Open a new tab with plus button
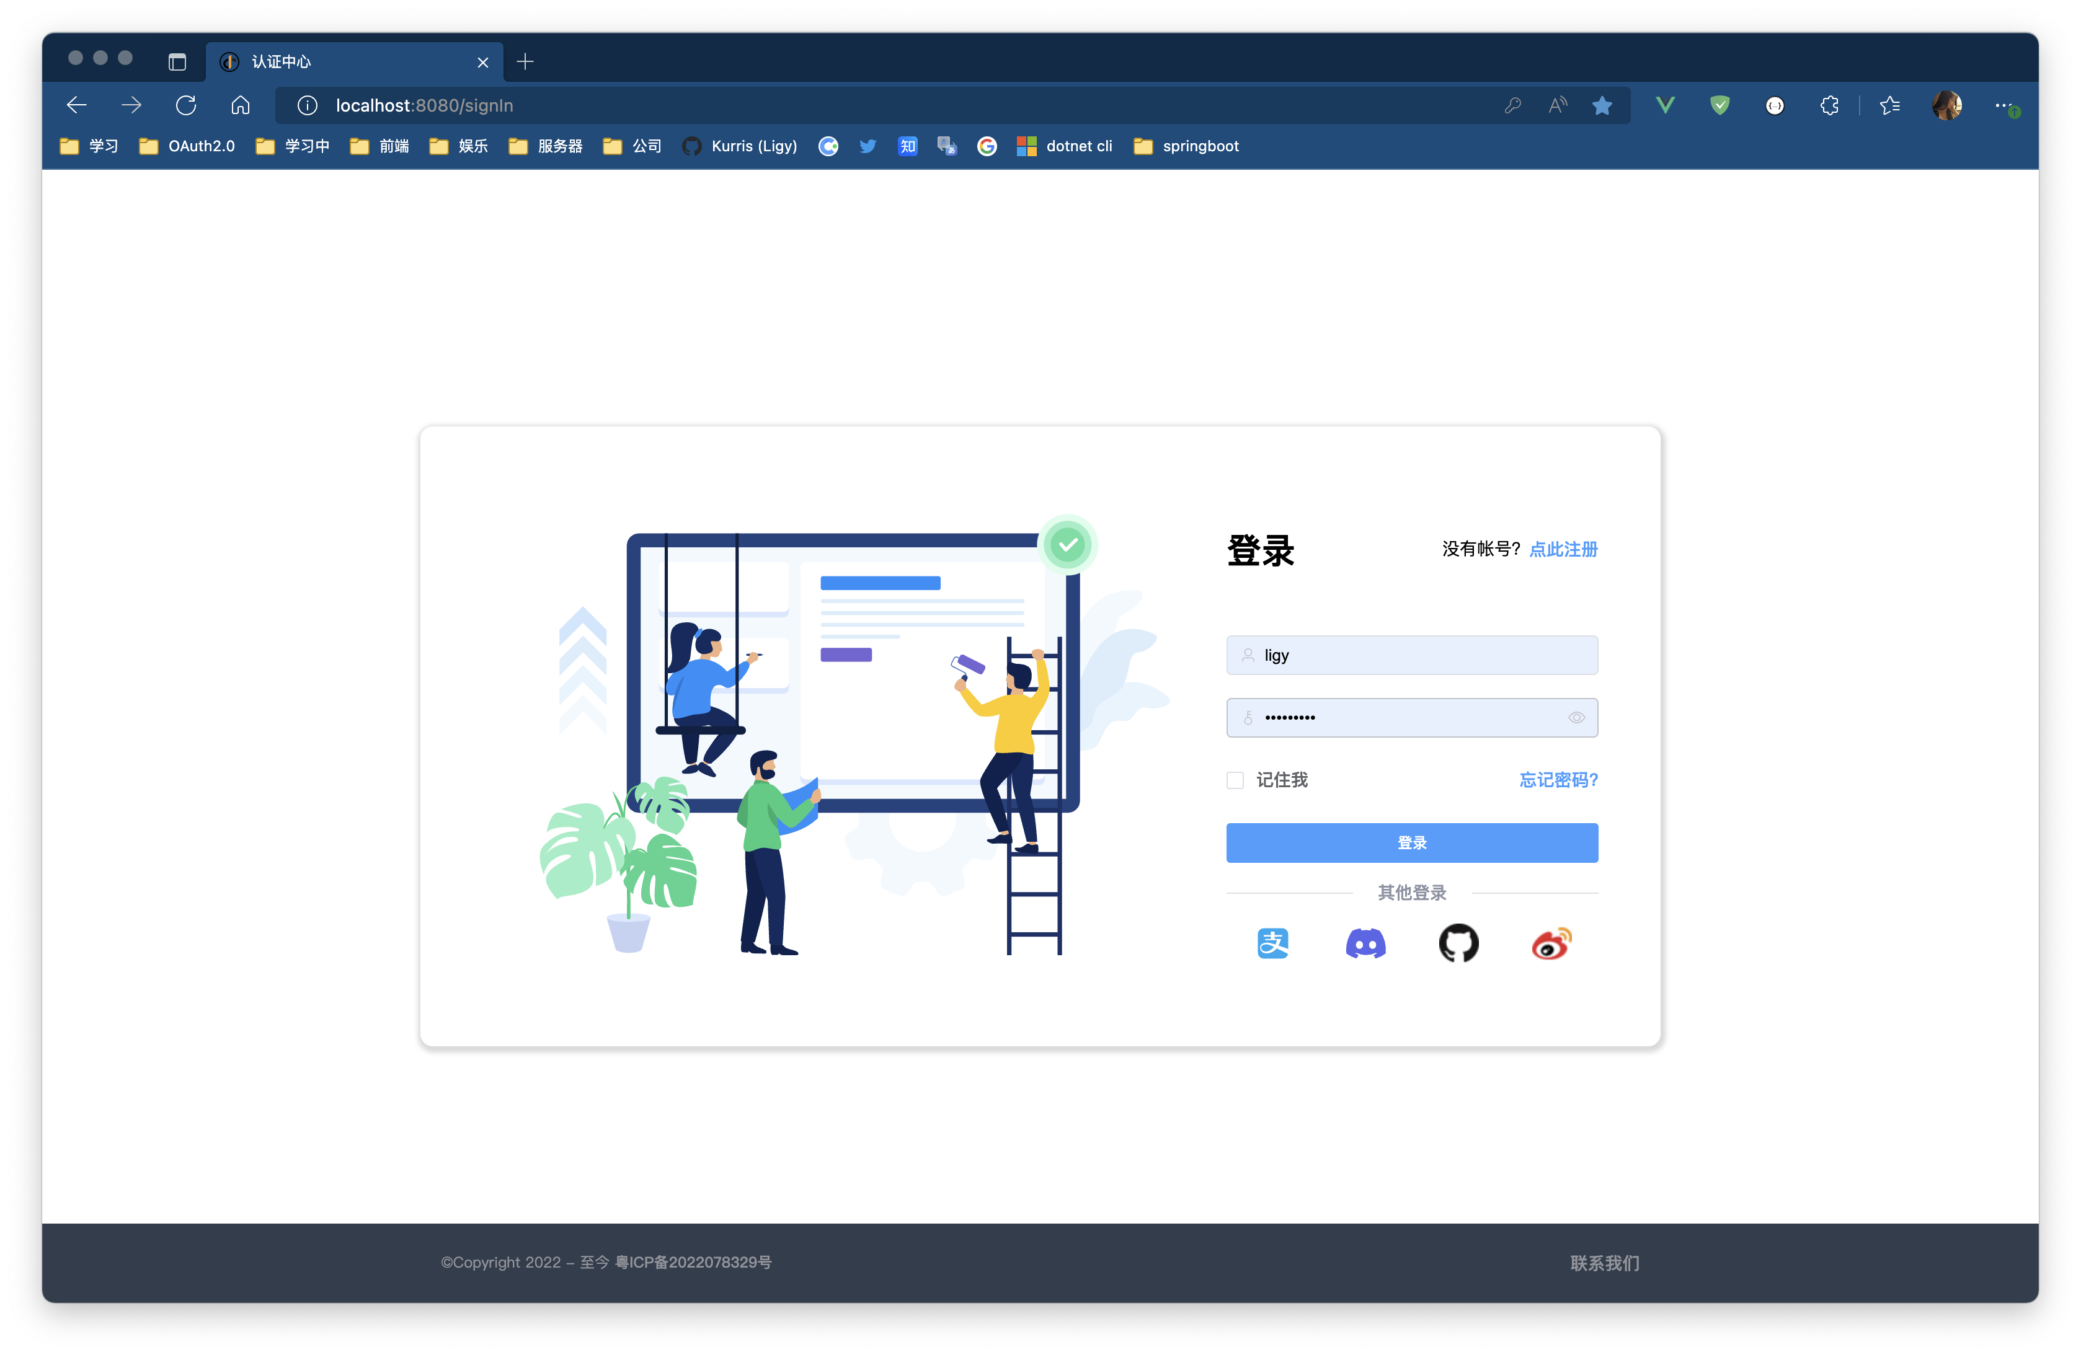The image size is (2081, 1355). (525, 62)
